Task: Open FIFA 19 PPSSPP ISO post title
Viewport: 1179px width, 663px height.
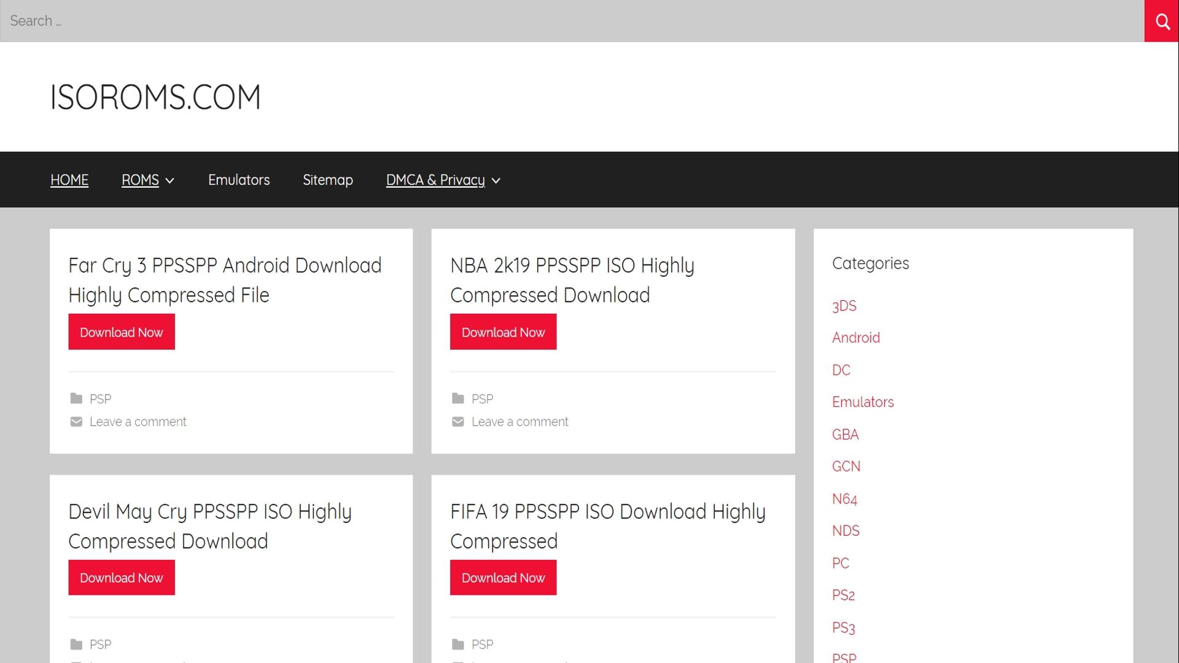Action: pyautogui.click(x=608, y=526)
